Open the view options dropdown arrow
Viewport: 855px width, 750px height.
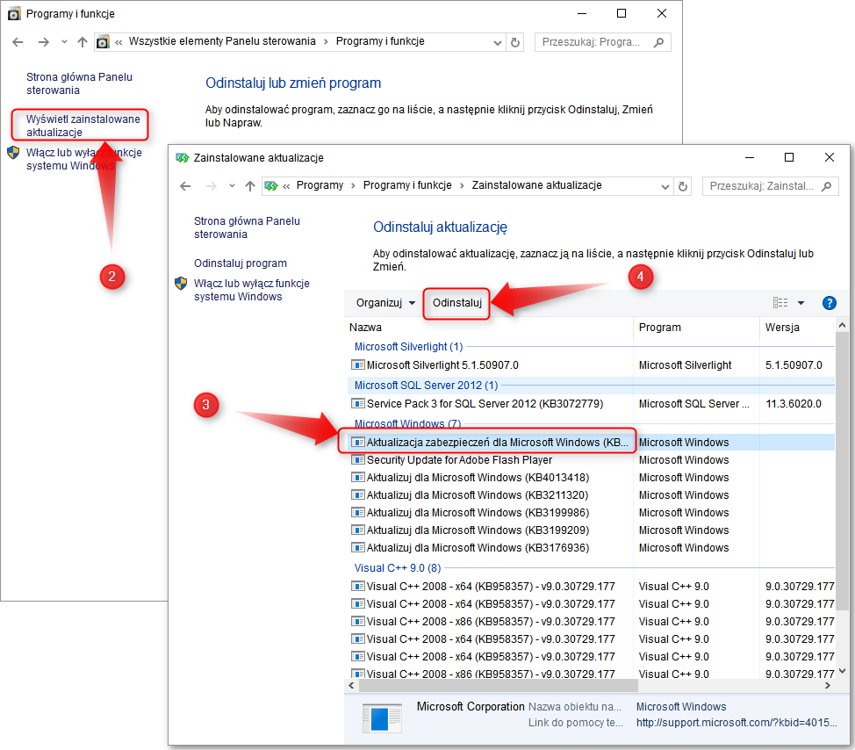[x=801, y=303]
